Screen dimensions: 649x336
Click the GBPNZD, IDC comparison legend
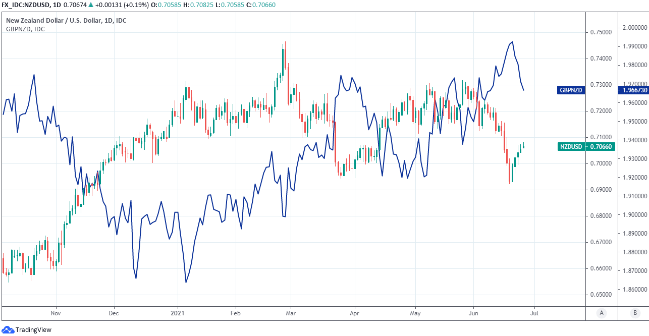[x=25, y=29]
